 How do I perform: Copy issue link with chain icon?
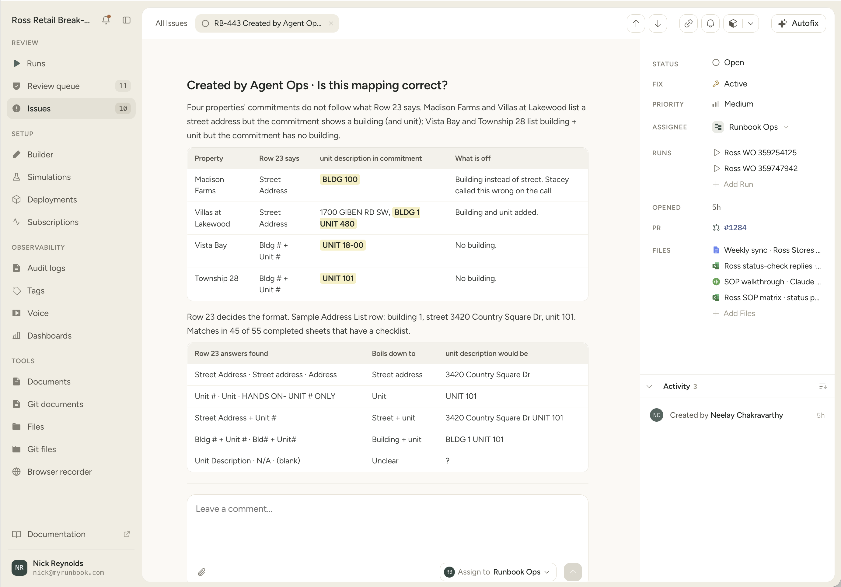point(688,23)
